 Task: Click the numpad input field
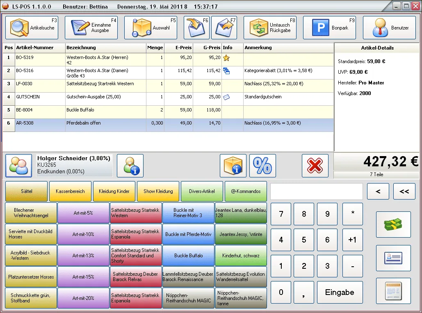[317, 191]
